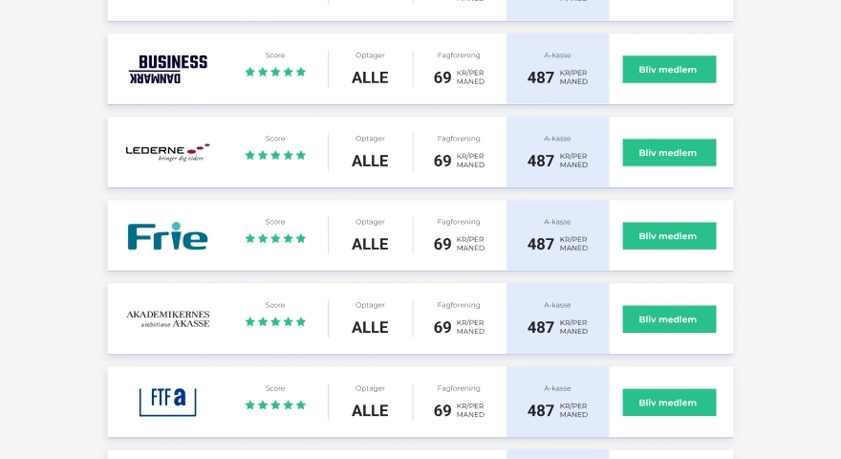Image resolution: width=841 pixels, height=459 pixels.
Task: Click Akademikernes star score rating
Action: [x=275, y=321]
